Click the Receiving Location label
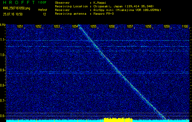Viewport: 192px width, 122px height. click(71, 6)
